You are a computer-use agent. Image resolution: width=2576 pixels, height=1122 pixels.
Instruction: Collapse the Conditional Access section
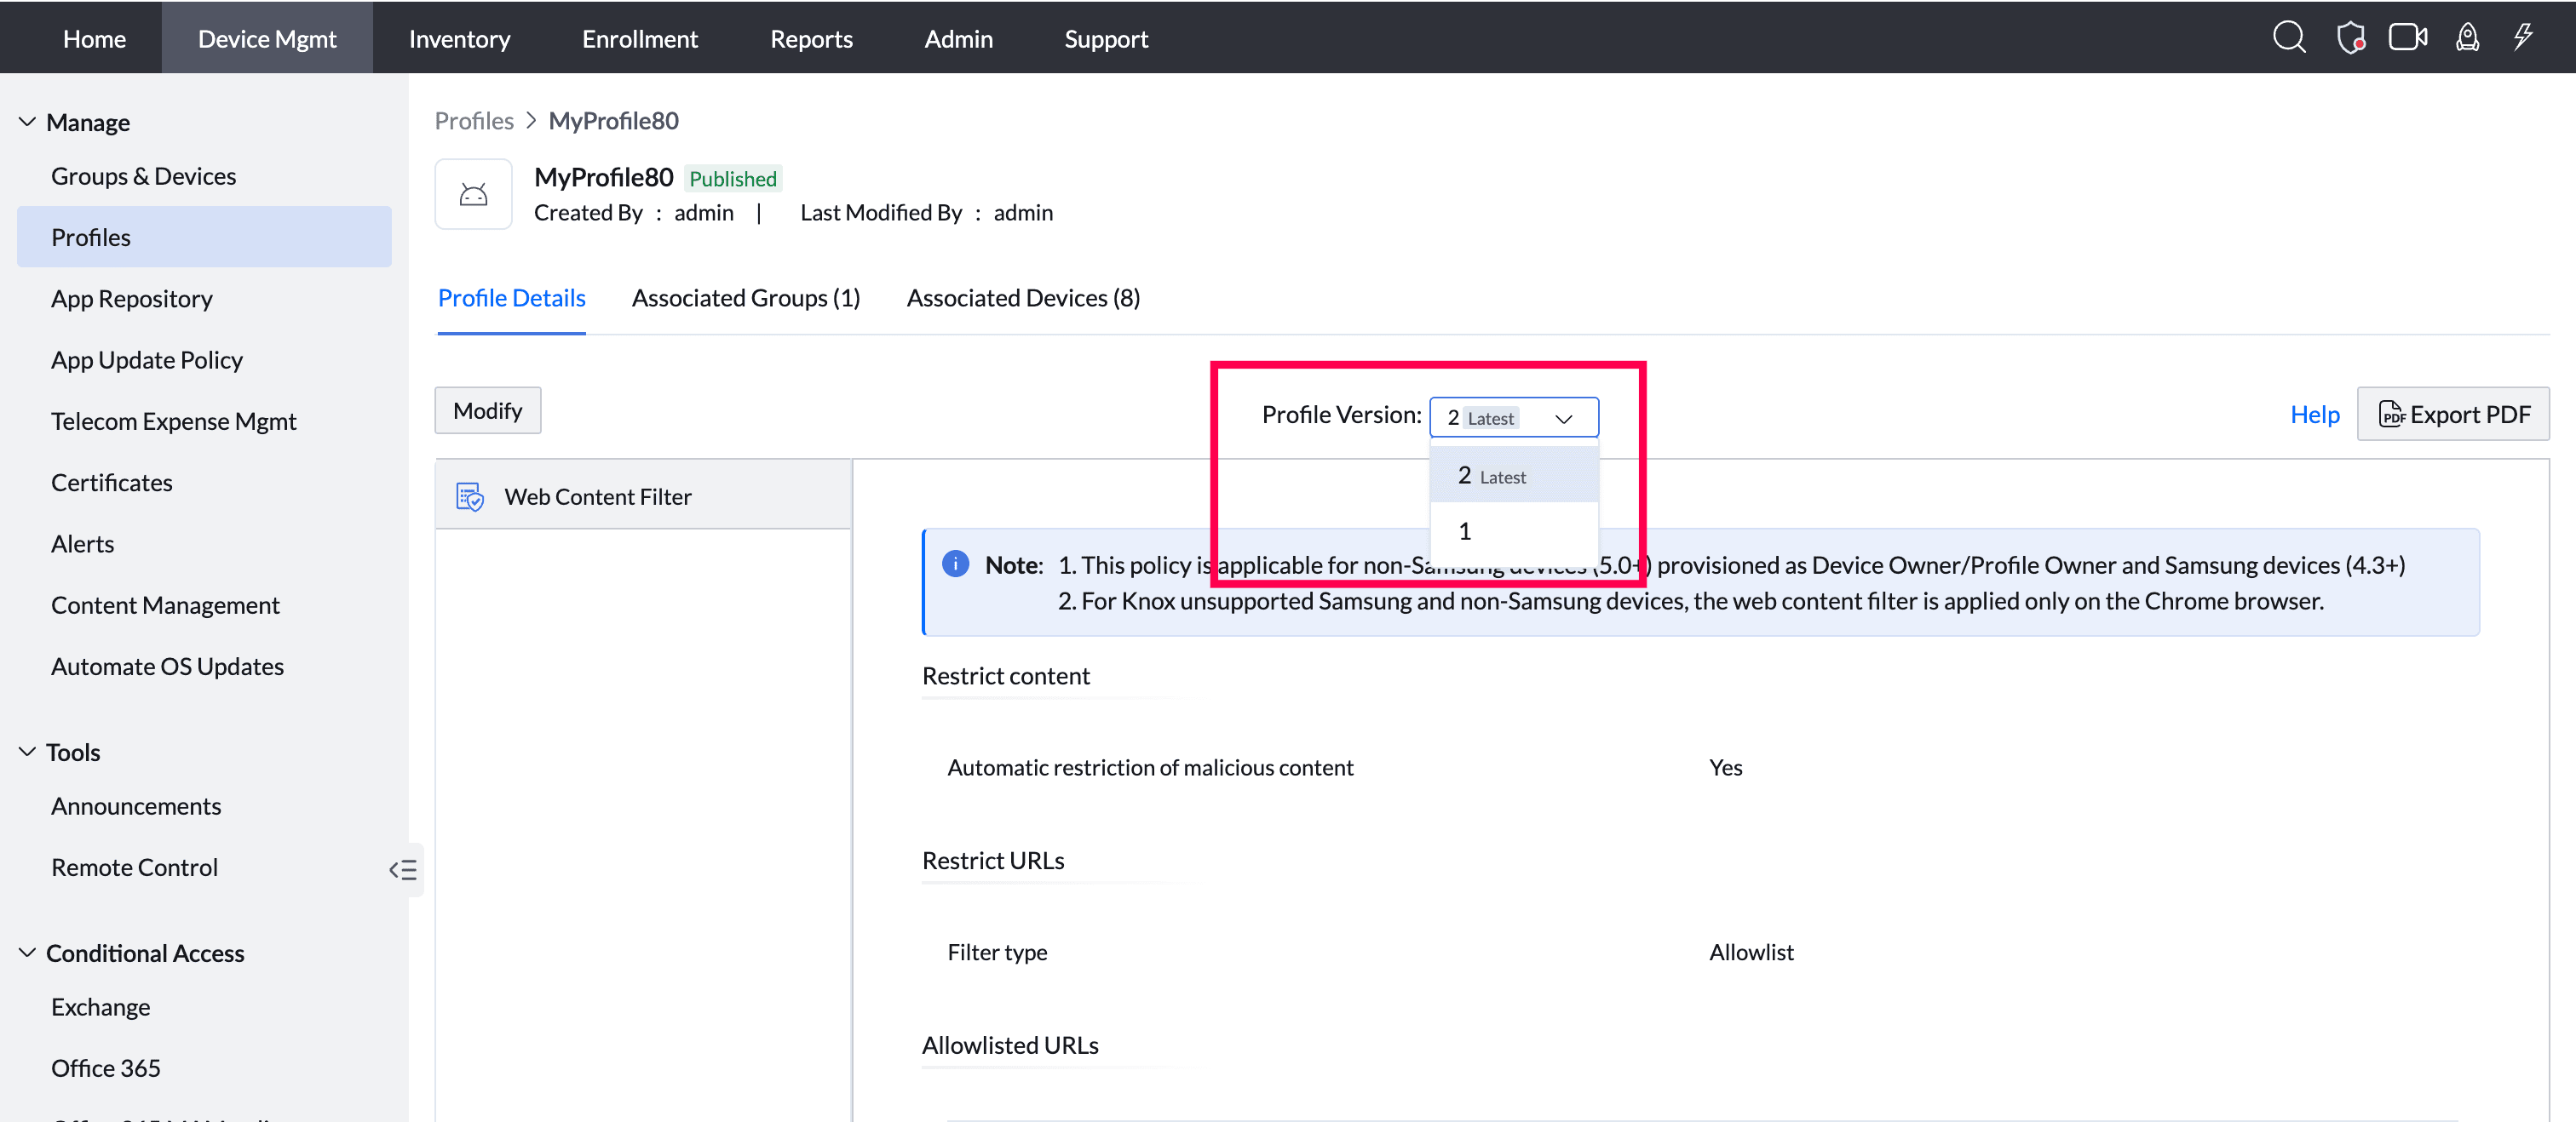[27, 953]
